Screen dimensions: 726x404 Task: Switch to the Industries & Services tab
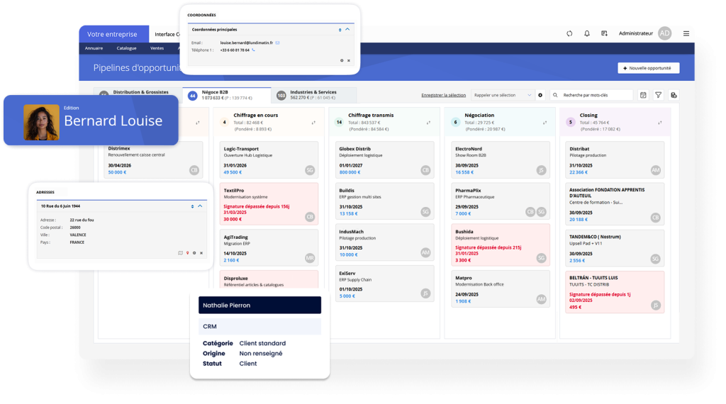313,95
